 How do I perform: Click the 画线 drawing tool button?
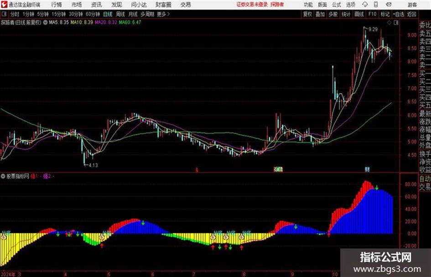pyautogui.click(x=359, y=14)
